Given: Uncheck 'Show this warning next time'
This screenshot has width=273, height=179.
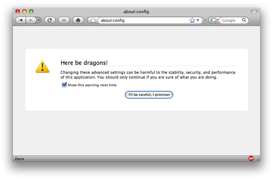Looking at the screenshot, I should (x=64, y=85).
